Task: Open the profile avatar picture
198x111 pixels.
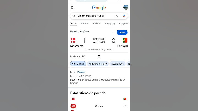Action: pos(126,7)
